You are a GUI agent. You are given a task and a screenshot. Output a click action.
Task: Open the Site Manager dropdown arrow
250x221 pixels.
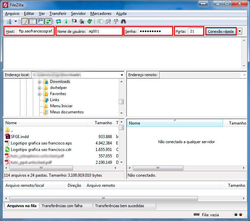16,21
